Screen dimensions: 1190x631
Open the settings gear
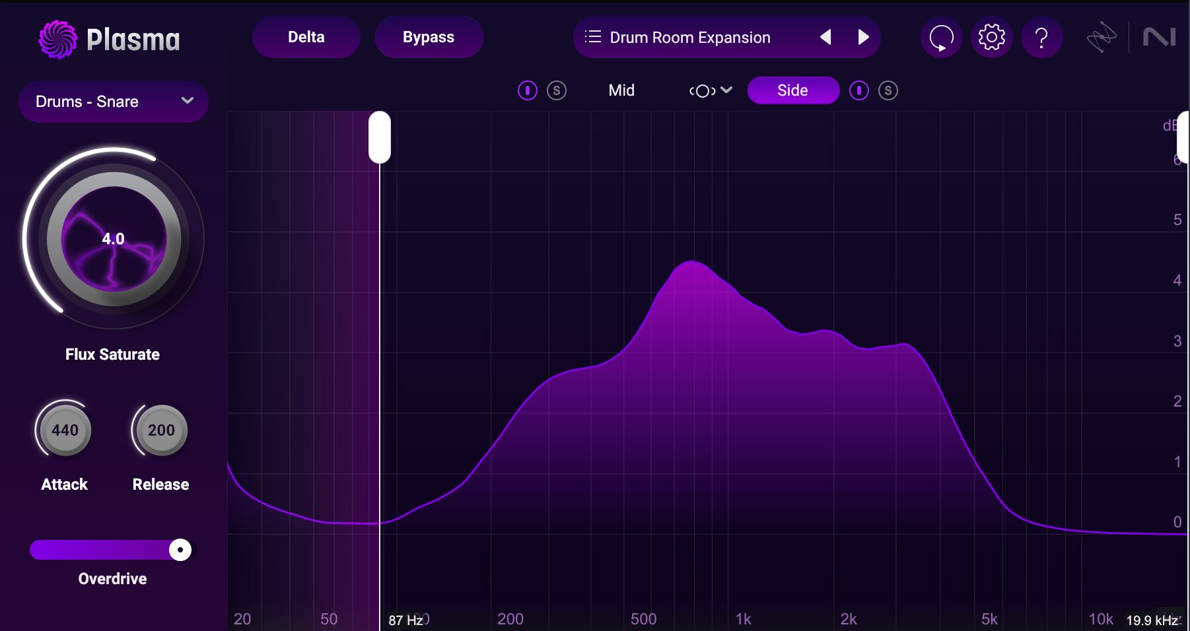[991, 37]
